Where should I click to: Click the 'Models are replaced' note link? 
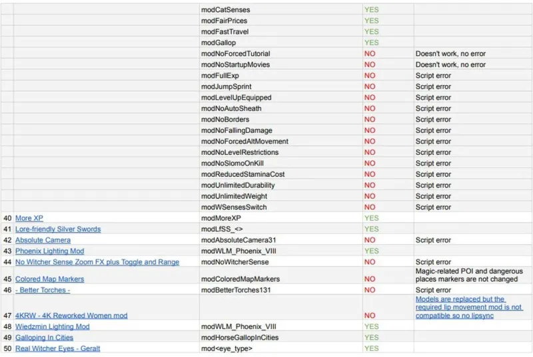(468, 307)
